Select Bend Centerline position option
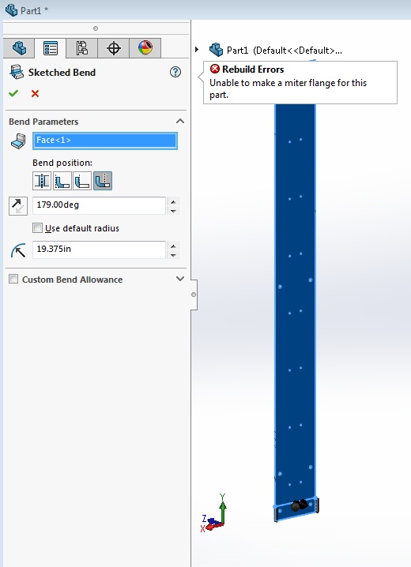The width and height of the screenshot is (411, 567). tap(42, 181)
